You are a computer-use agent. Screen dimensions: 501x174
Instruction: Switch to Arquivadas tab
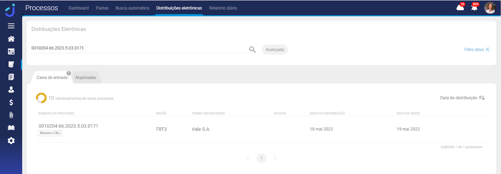coord(85,78)
